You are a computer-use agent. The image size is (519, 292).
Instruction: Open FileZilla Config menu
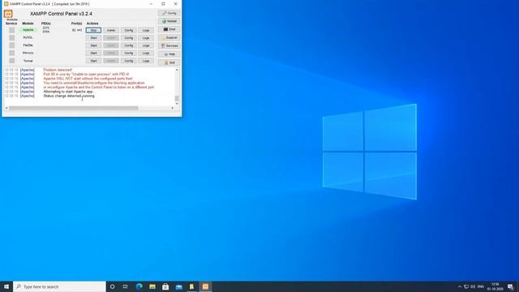coord(128,45)
